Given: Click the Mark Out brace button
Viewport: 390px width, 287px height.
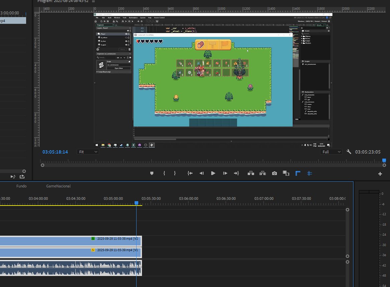Looking at the screenshot, I should click(x=175, y=173).
